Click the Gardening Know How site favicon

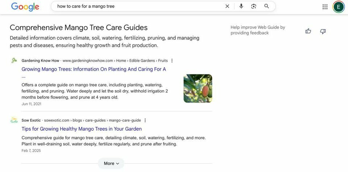coord(14,60)
